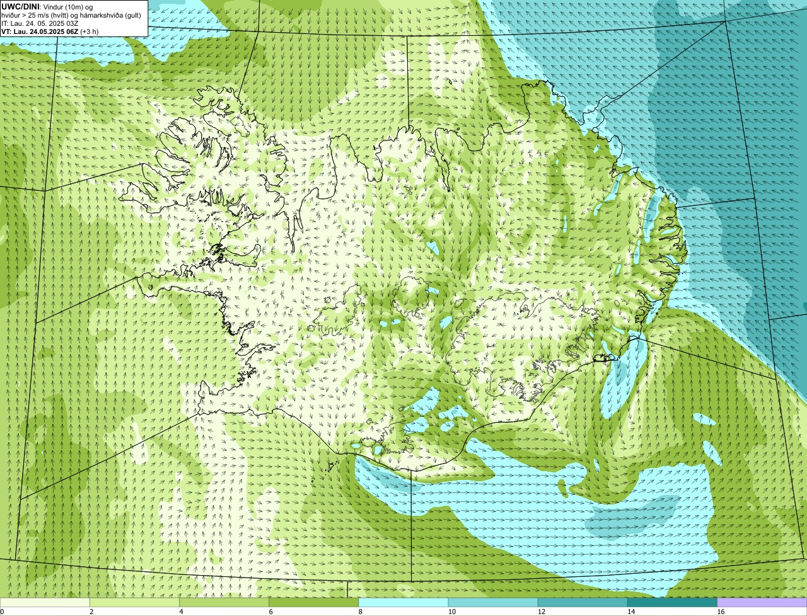Click the 'hviður > 25 m/s (hvítt)' description line
Screen dimensions: 807x616
(71, 15)
